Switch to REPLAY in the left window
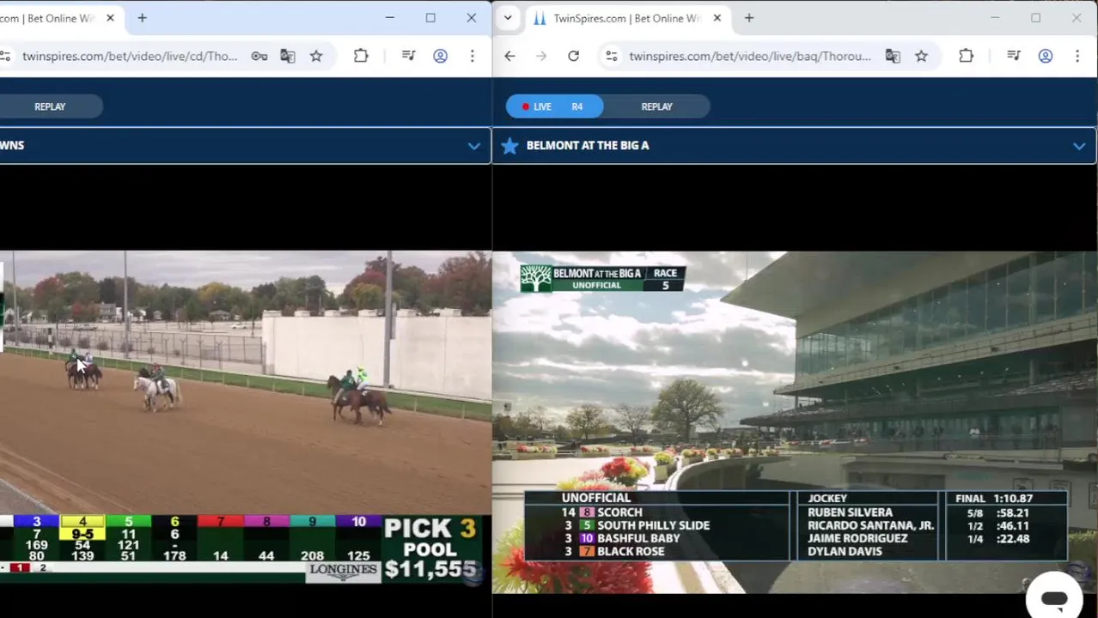The width and height of the screenshot is (1098, 618). [x=50, y=106]
